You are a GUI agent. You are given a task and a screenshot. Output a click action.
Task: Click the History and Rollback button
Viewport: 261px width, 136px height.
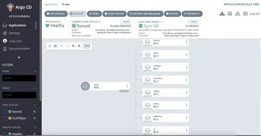145,14
